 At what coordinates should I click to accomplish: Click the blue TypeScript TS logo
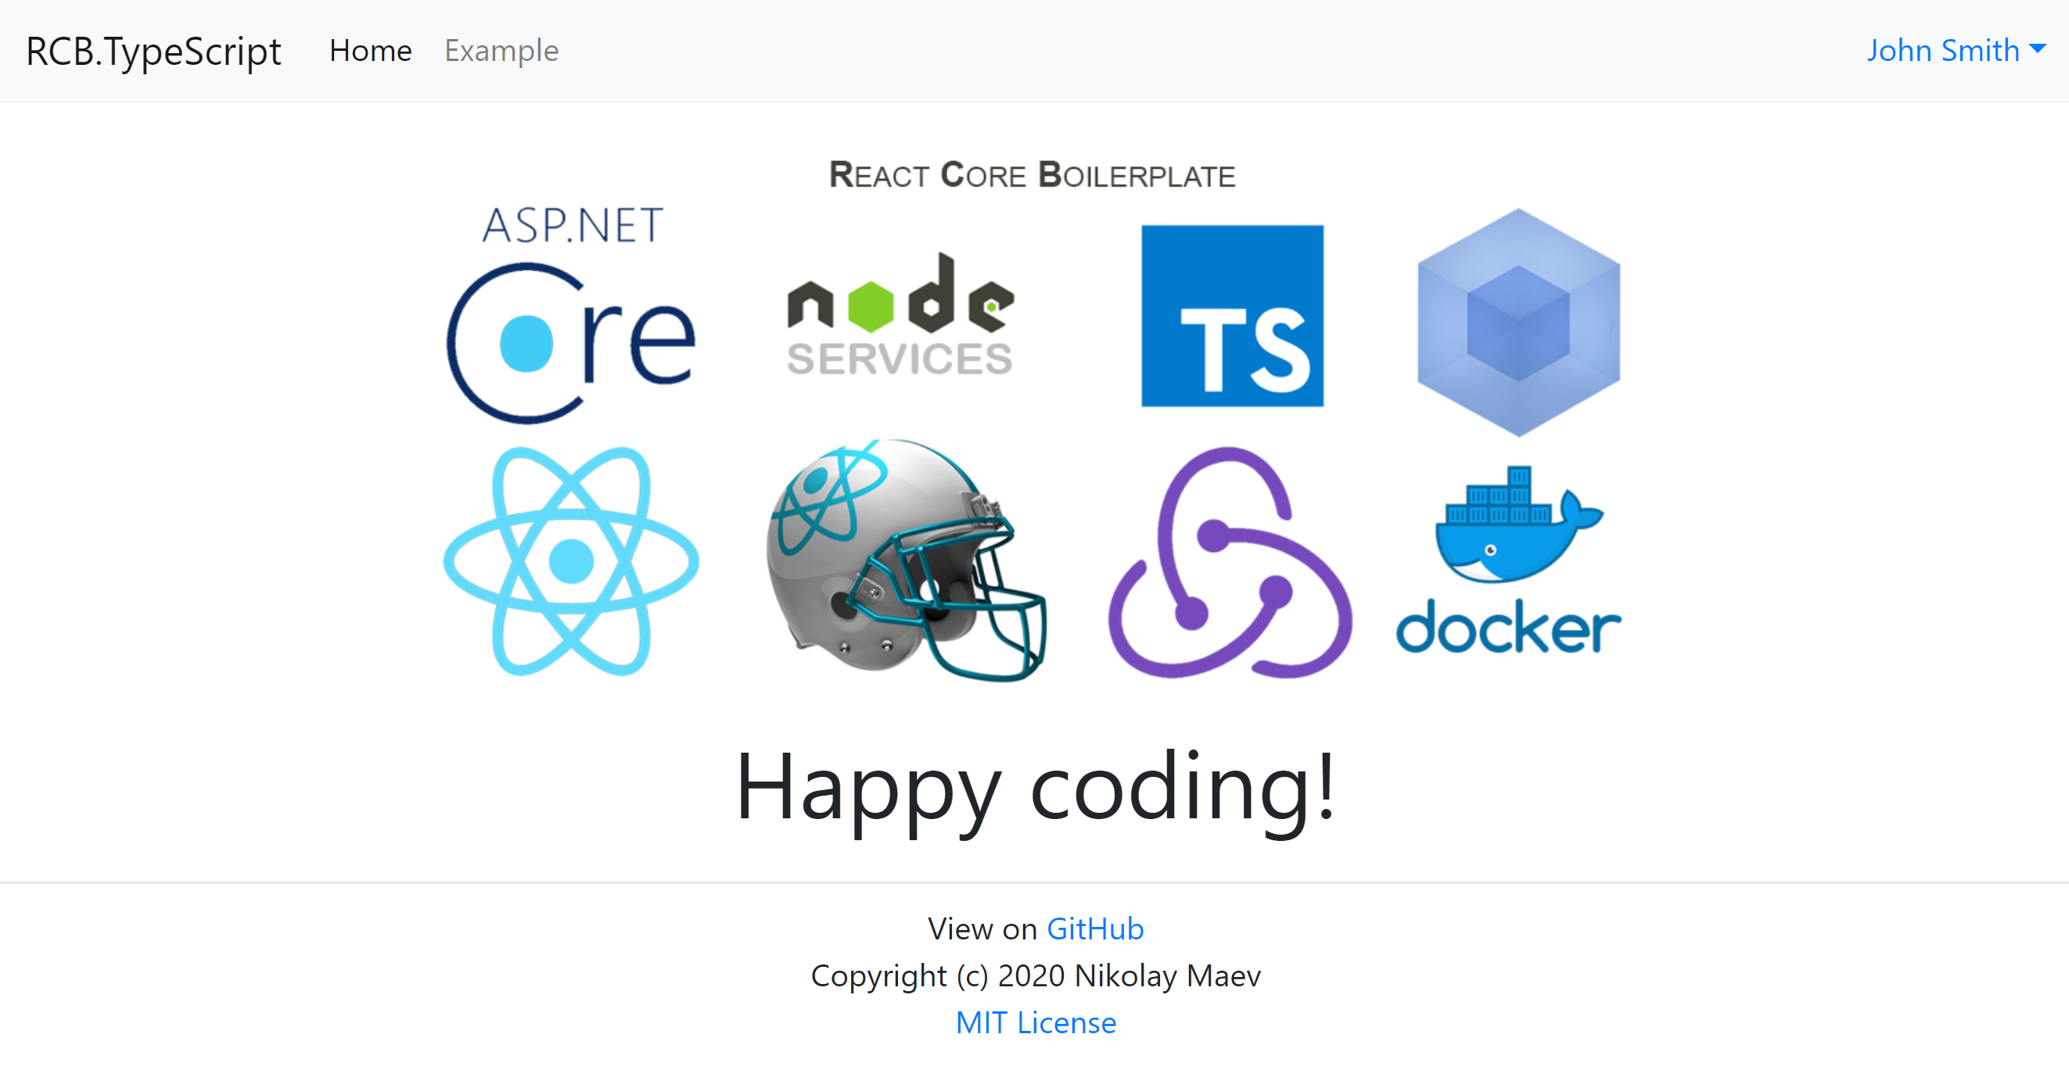tap(1232, 316)
